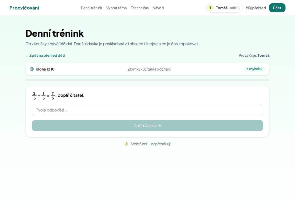Click the Úloha 1 z 10 text
Viewport: 295px width, 205px height.
[x=45, y=69]
